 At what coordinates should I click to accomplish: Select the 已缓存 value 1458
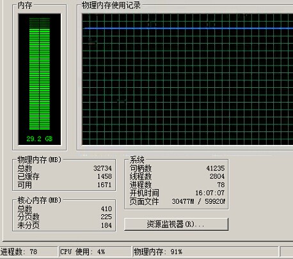[x=104, y=176]
